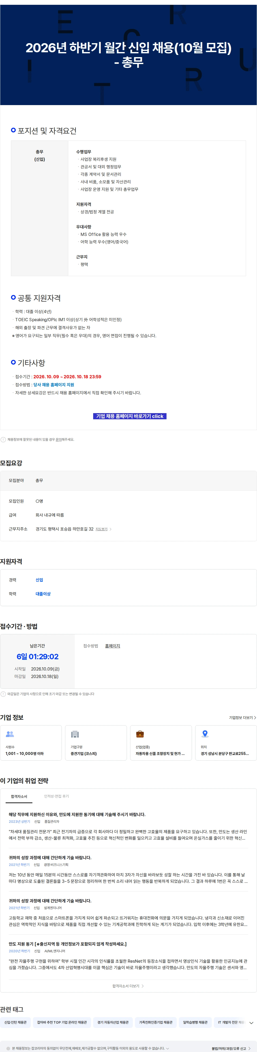Click the arrow after 불법/허위/과장/오류 신고
257x1052 pixels.
click(249, 1048)
